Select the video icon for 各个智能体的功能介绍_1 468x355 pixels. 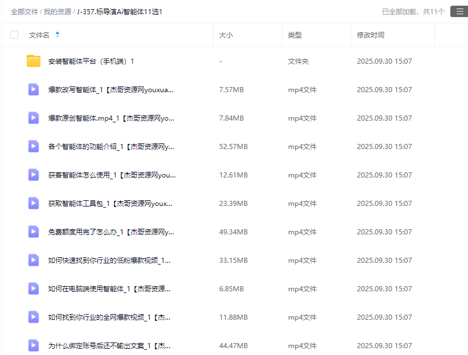[x=33, y=146]
